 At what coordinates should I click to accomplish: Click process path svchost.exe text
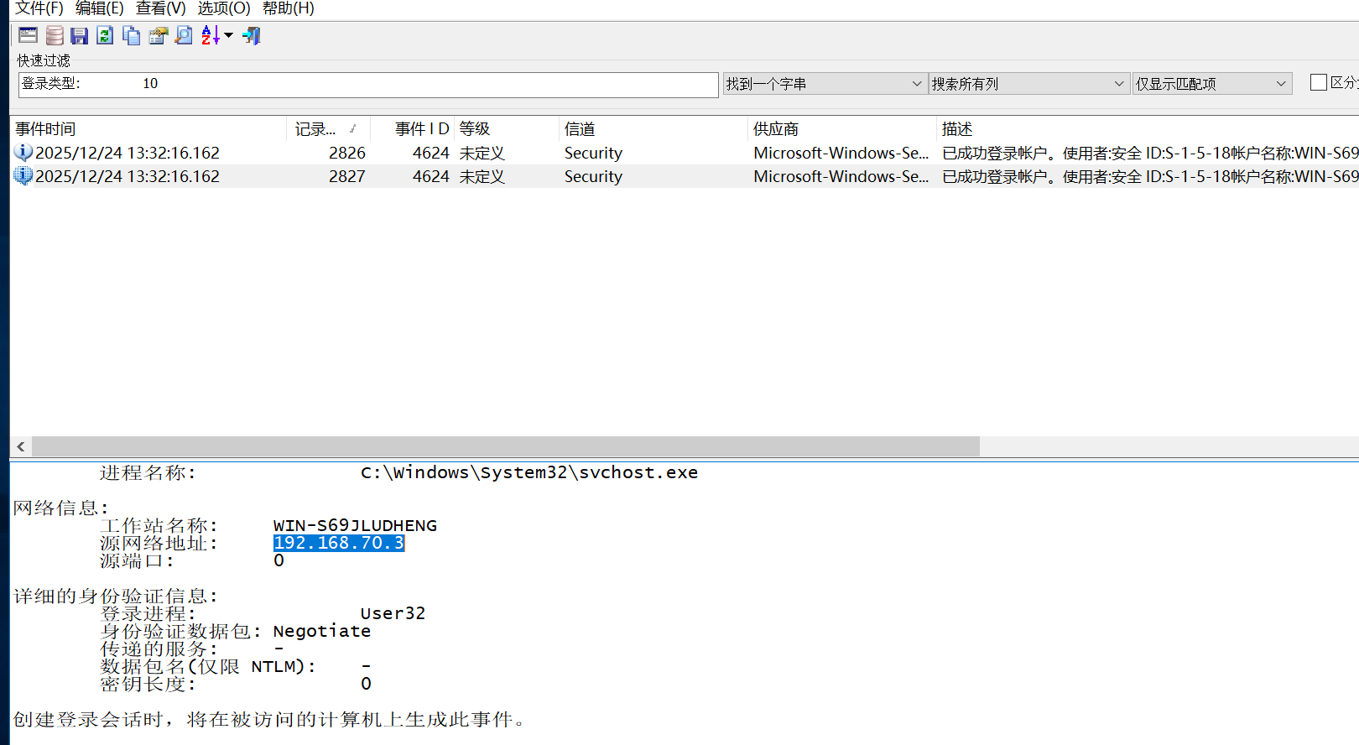(529, 472)
